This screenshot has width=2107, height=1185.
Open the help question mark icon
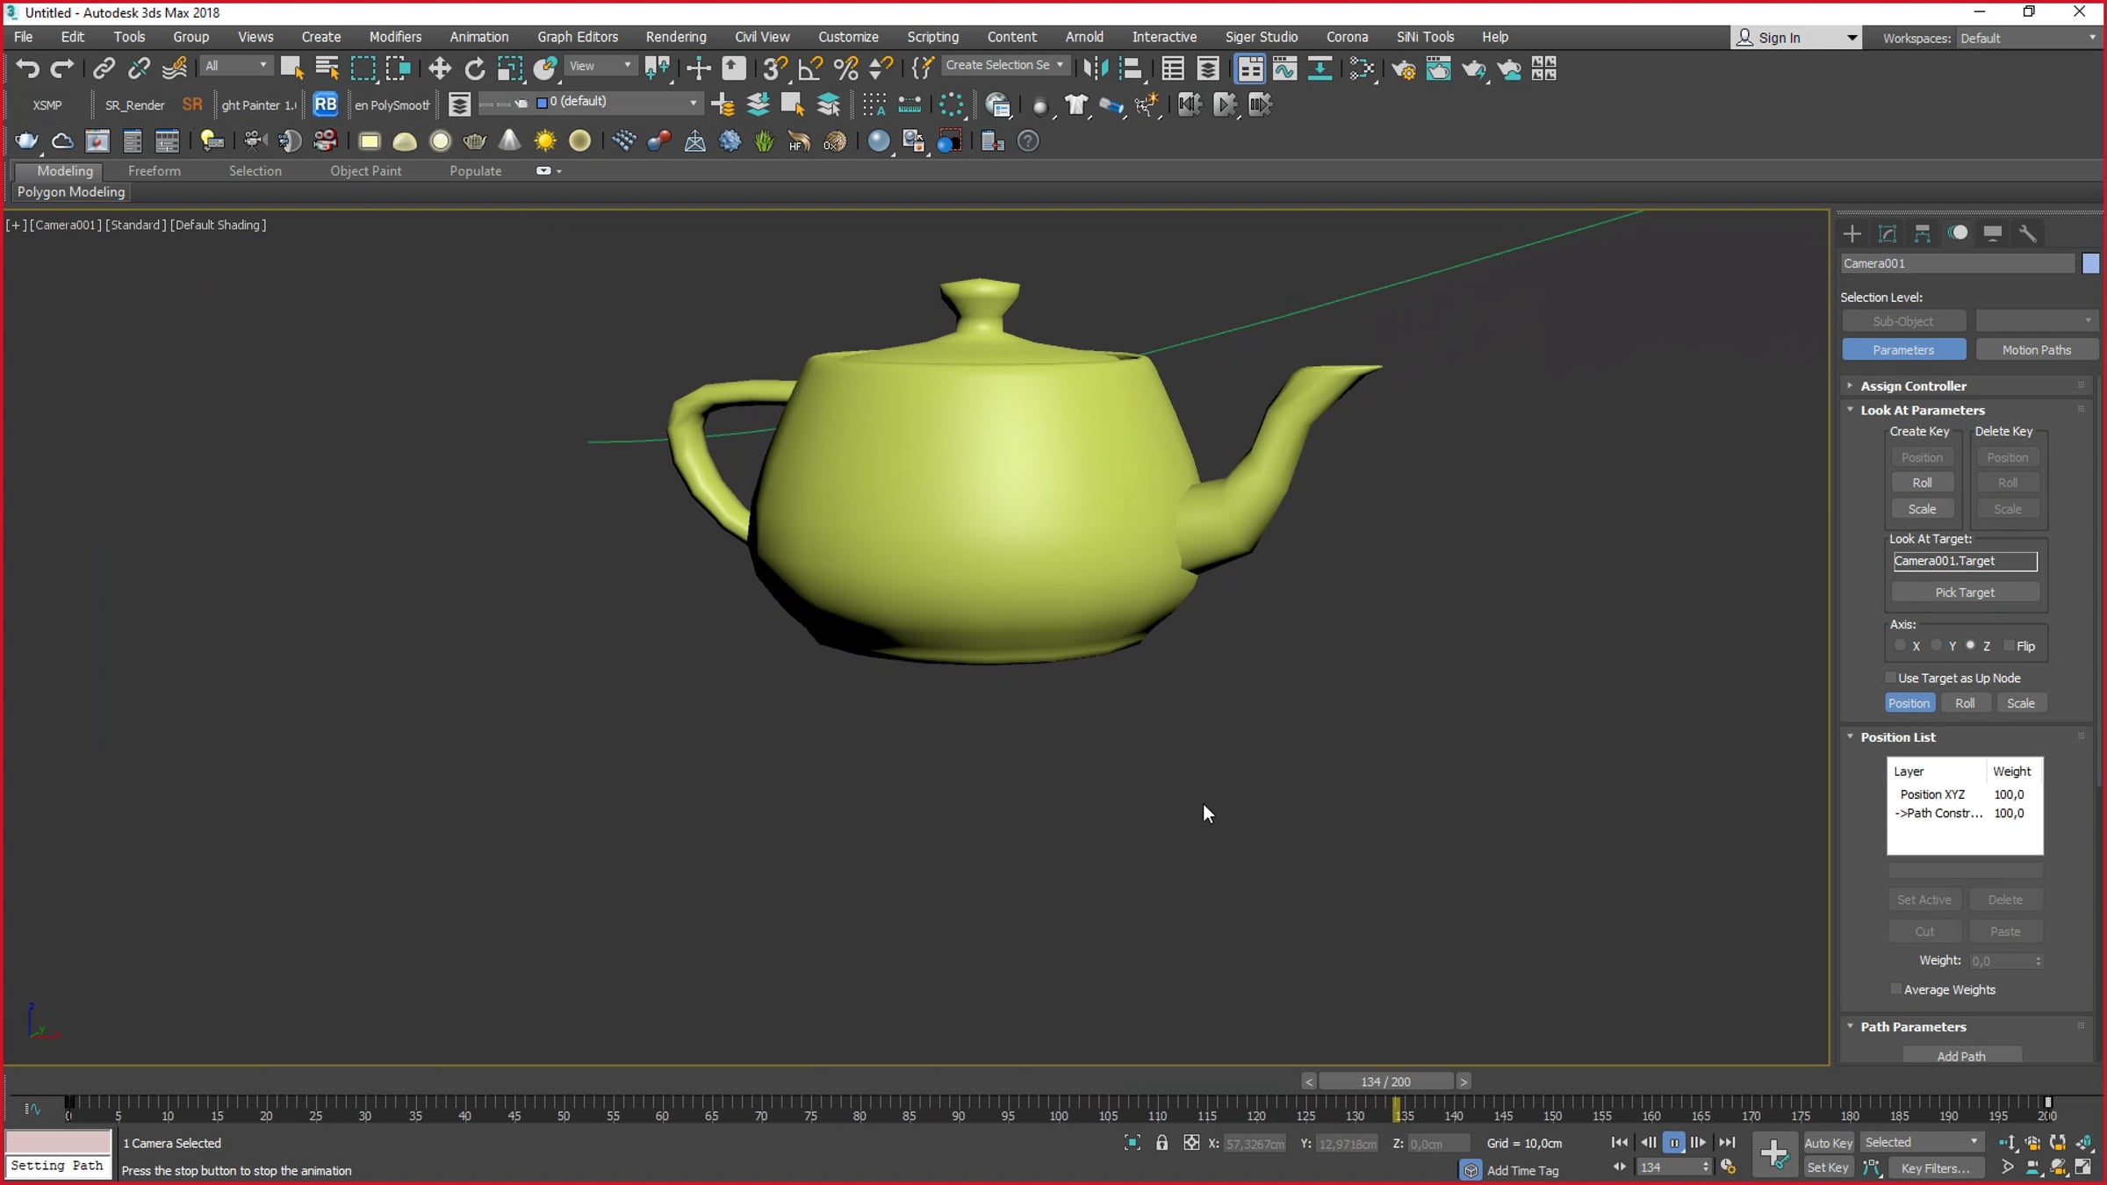(1028, 141)
